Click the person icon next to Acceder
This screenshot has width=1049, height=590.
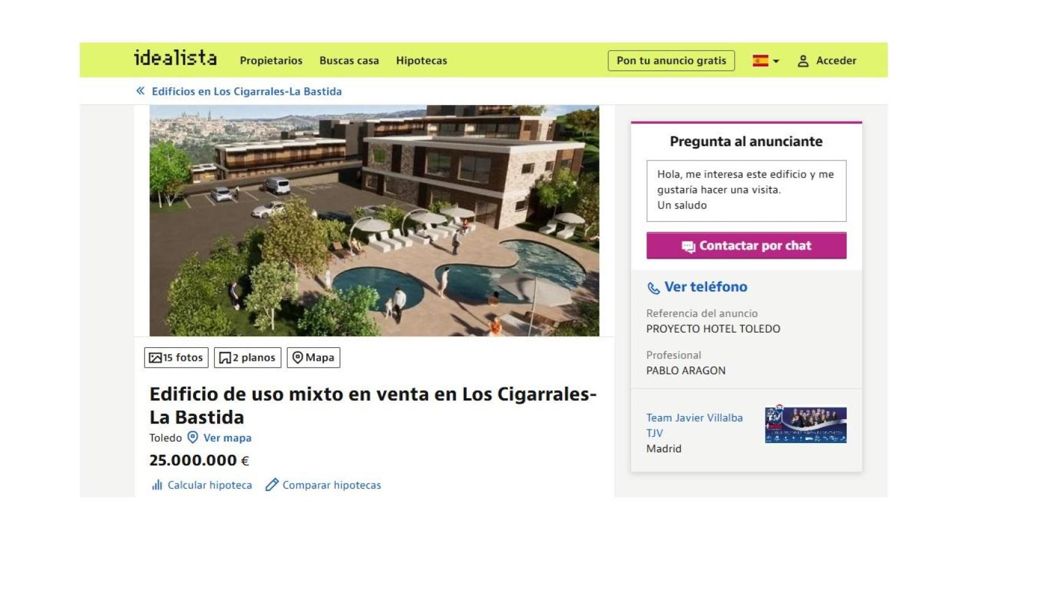802,60
